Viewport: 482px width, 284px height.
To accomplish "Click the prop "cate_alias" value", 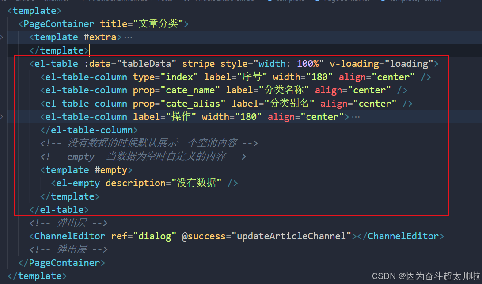I will coord(193,104).
